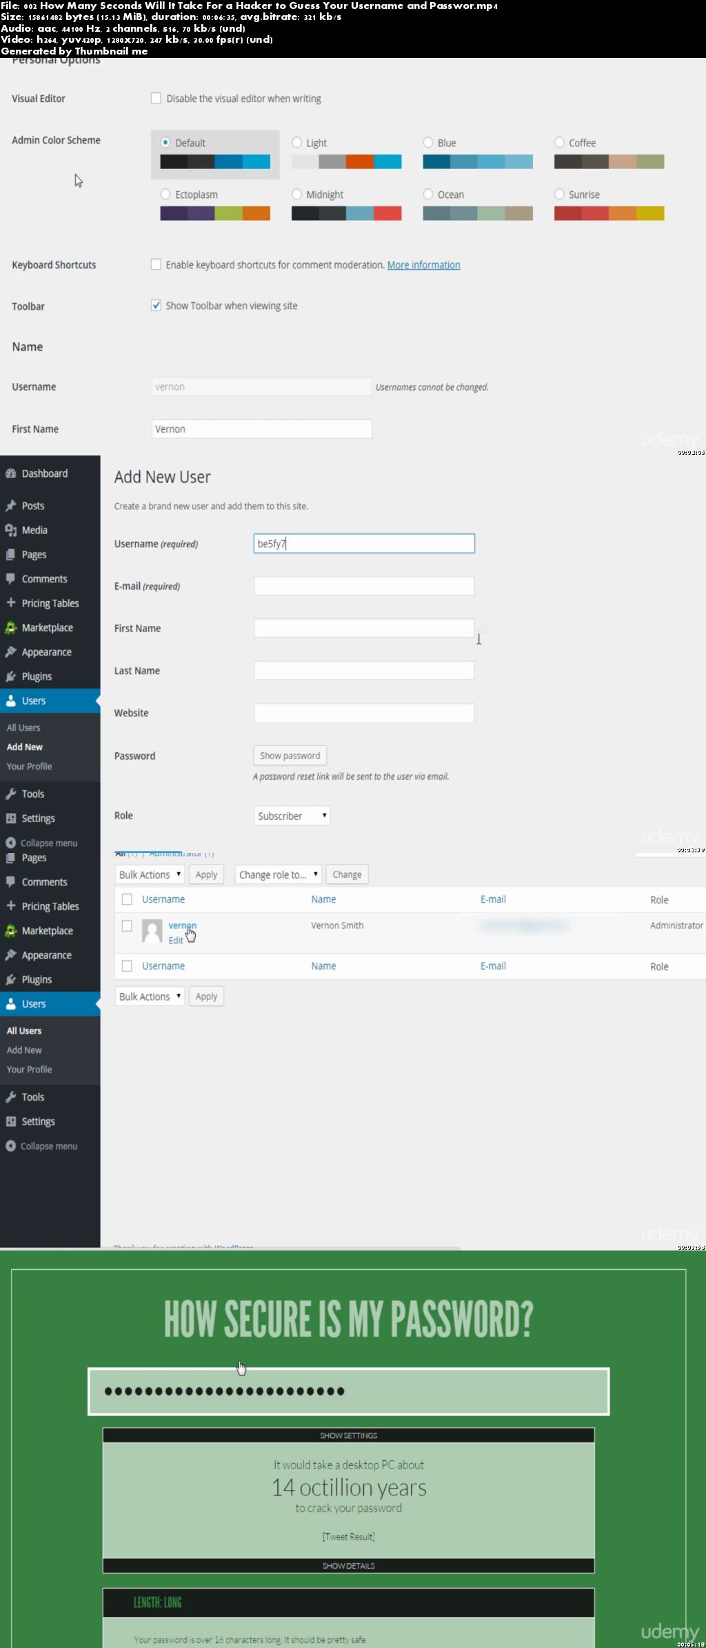Click the Change button next to the role dropdown
The height and width of the screenshot is (1648, 706).
pos(347,874)
